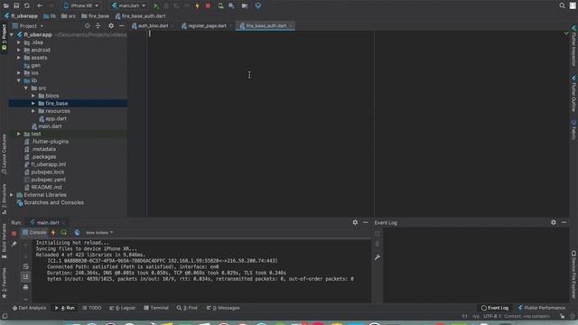Image resolution: width=578 pixels, height=325 pixels.
Task: Trigger Flutter hot reload lightning icon in top toolbar
Action: (x=197, y=6)
